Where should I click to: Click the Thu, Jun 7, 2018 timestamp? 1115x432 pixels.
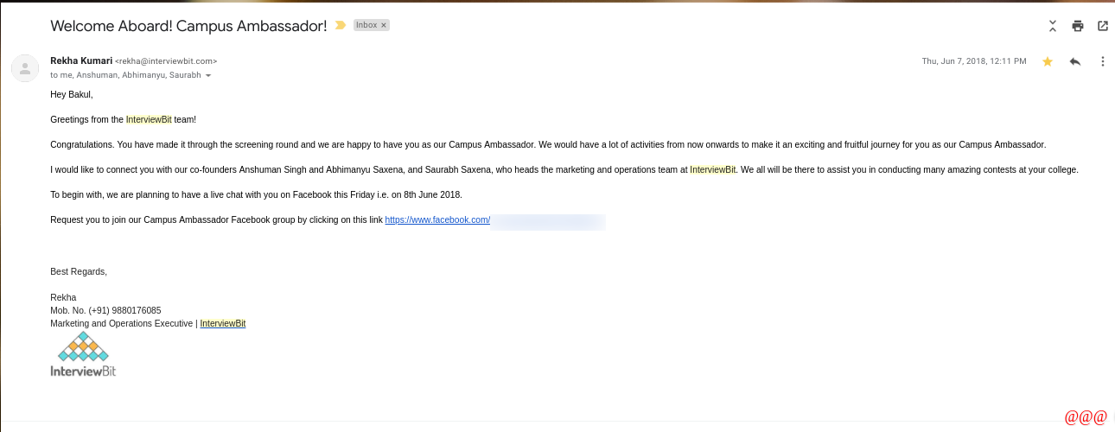point(974,61)
